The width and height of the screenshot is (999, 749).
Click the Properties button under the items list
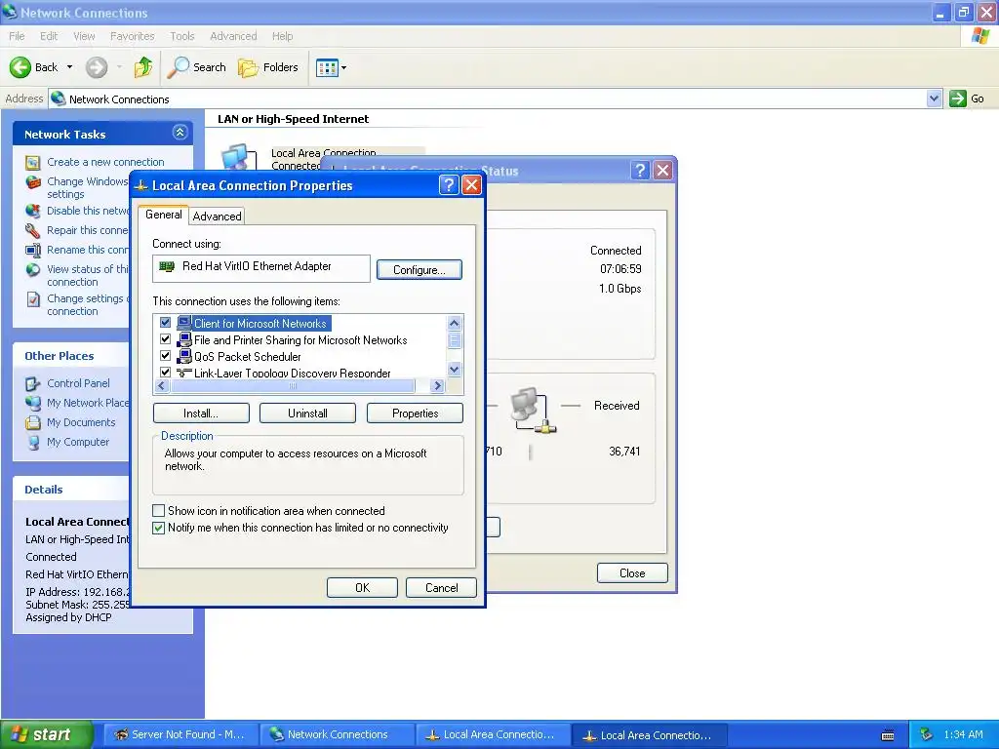tap(415, 414)
